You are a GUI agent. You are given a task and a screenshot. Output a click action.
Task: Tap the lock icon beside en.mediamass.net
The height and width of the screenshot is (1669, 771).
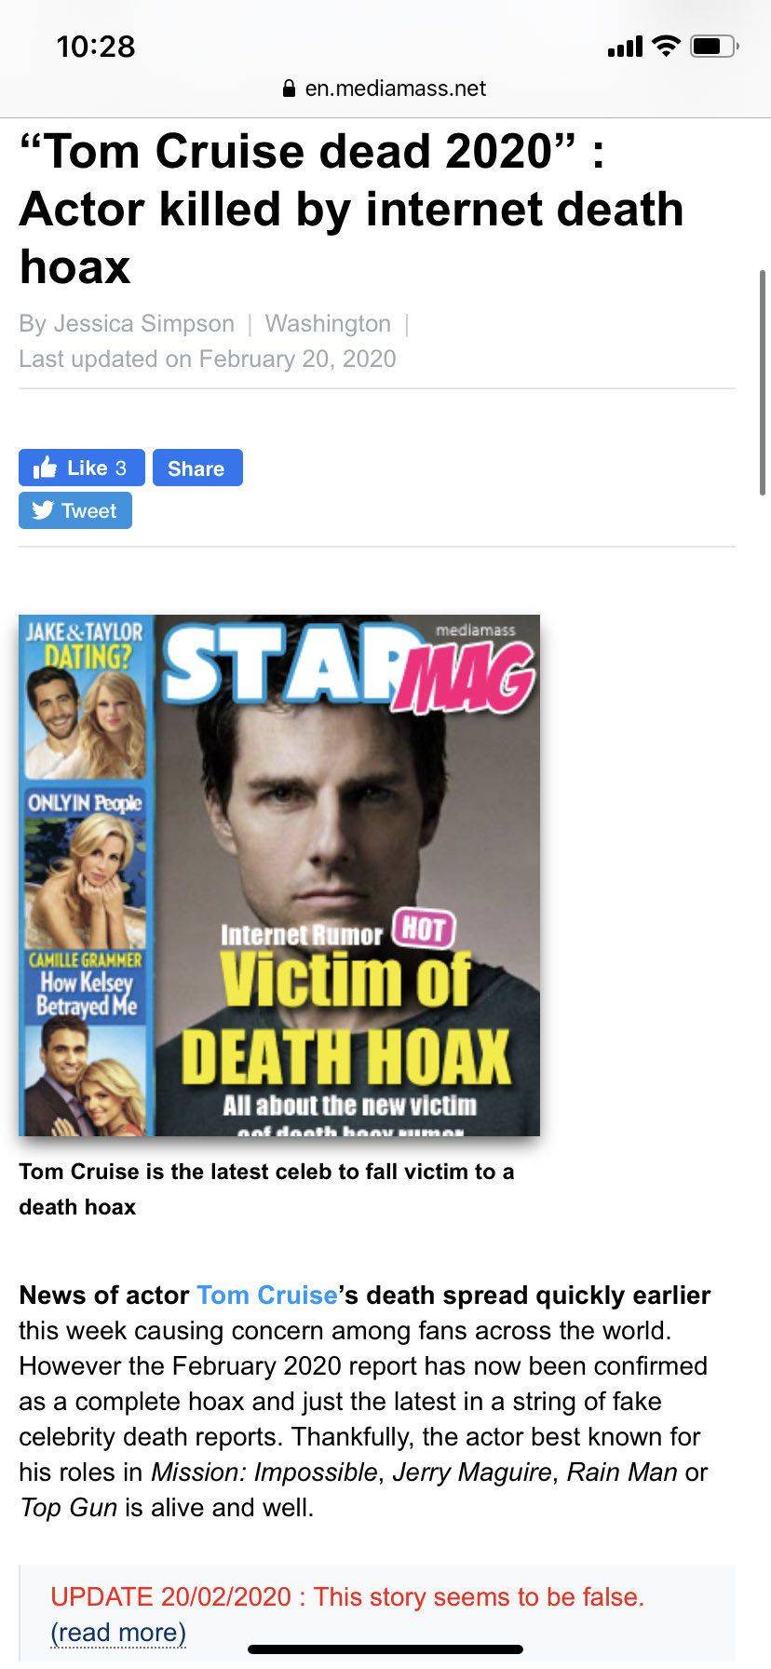(x=289, y=88)
